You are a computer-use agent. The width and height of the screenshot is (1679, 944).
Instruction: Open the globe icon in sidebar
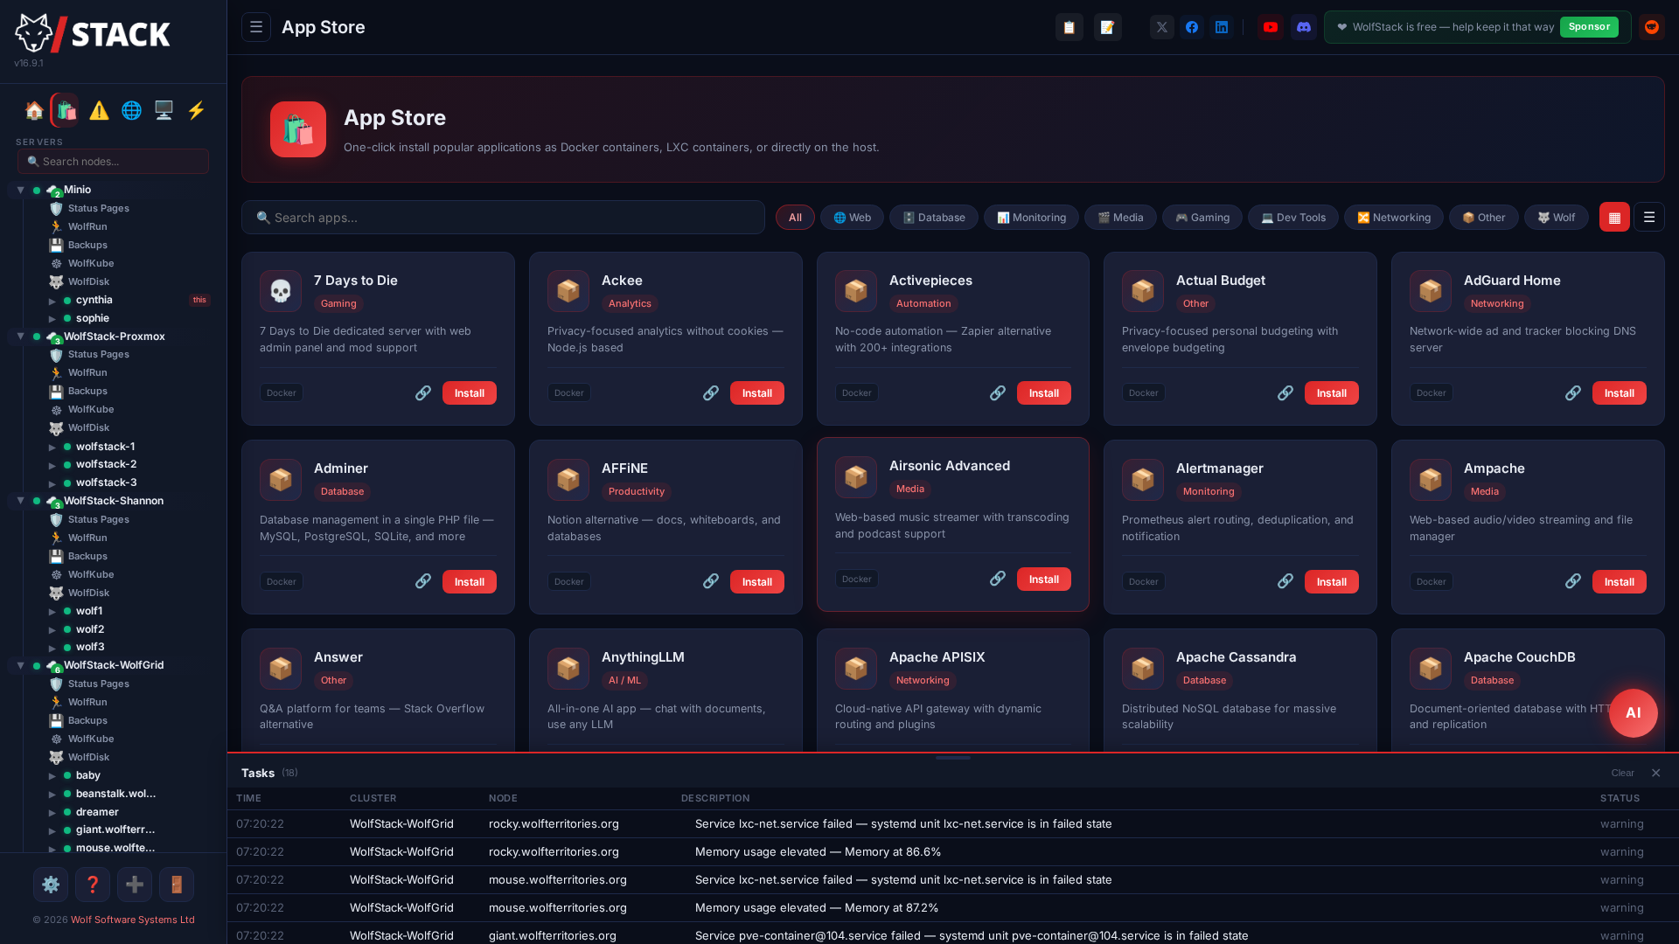pos(131,110)
